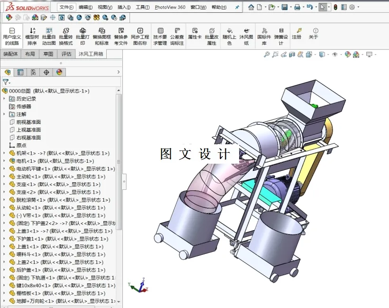Switch to the 评估 evaluate tab
389x308 pixels.
point(66,54)
